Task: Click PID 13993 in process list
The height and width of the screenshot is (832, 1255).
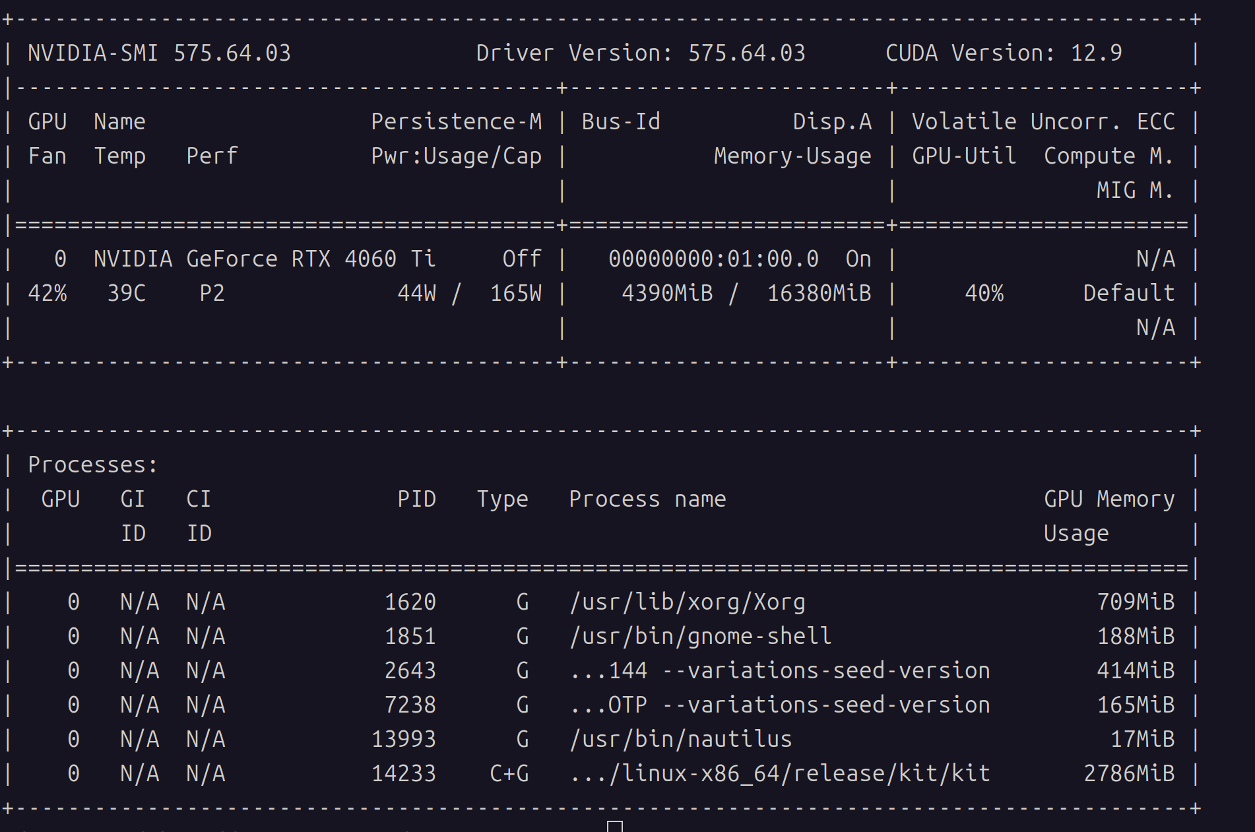Action: [404, 739]
